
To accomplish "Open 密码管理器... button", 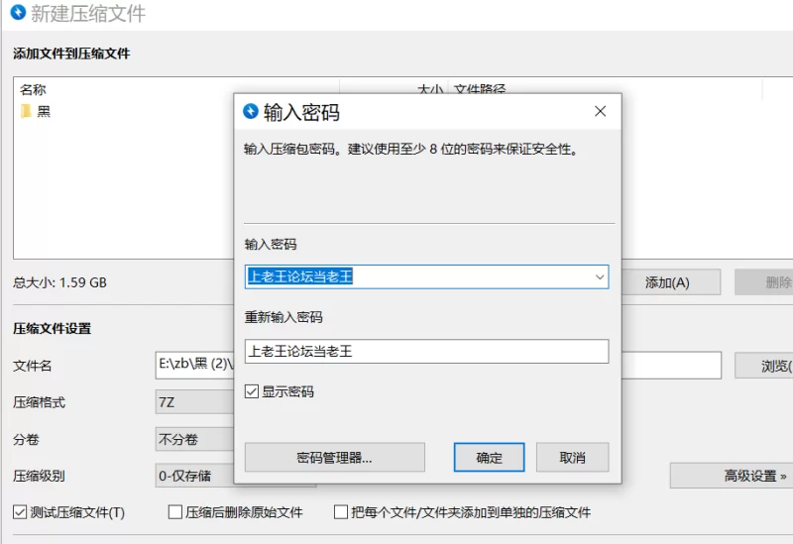I will coord(334,458).
